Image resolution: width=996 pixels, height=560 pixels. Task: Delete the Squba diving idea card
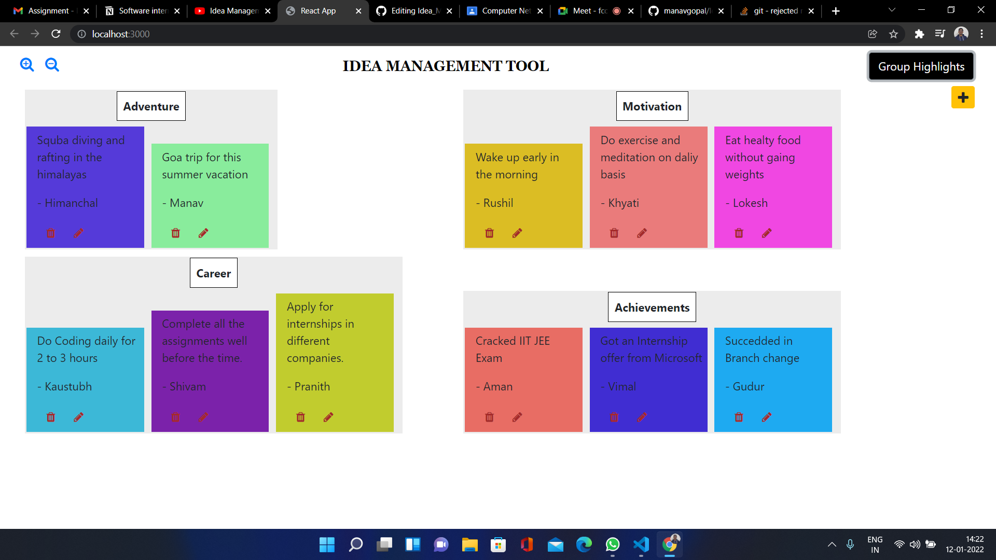click(x=50, y=233)
